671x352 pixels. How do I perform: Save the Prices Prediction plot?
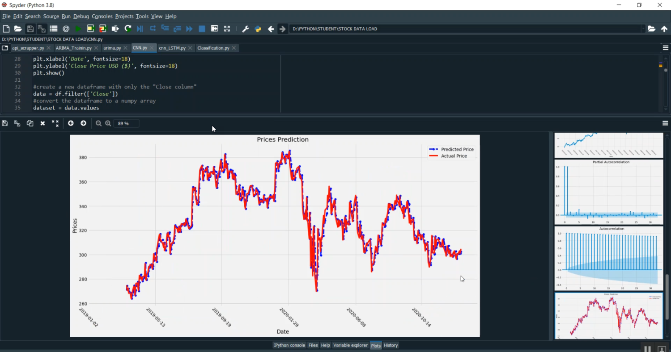[4, 123]
